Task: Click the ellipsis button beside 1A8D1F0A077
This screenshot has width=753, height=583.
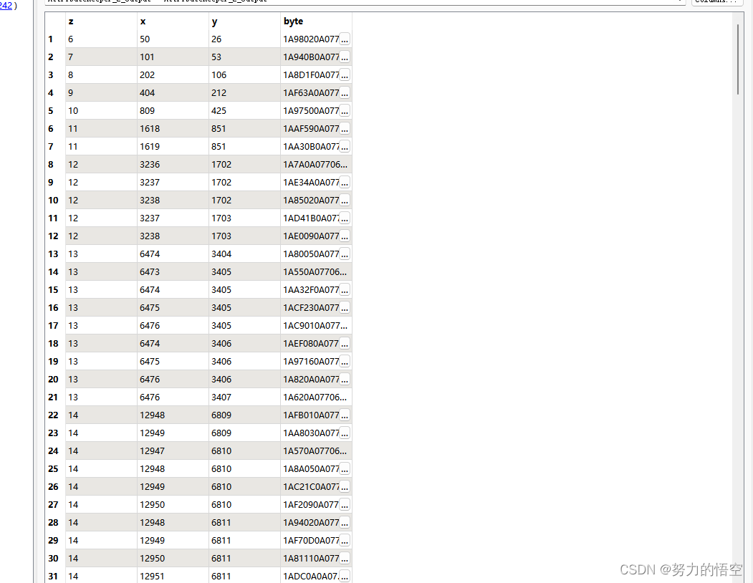Action: click(x=345, y=75)
